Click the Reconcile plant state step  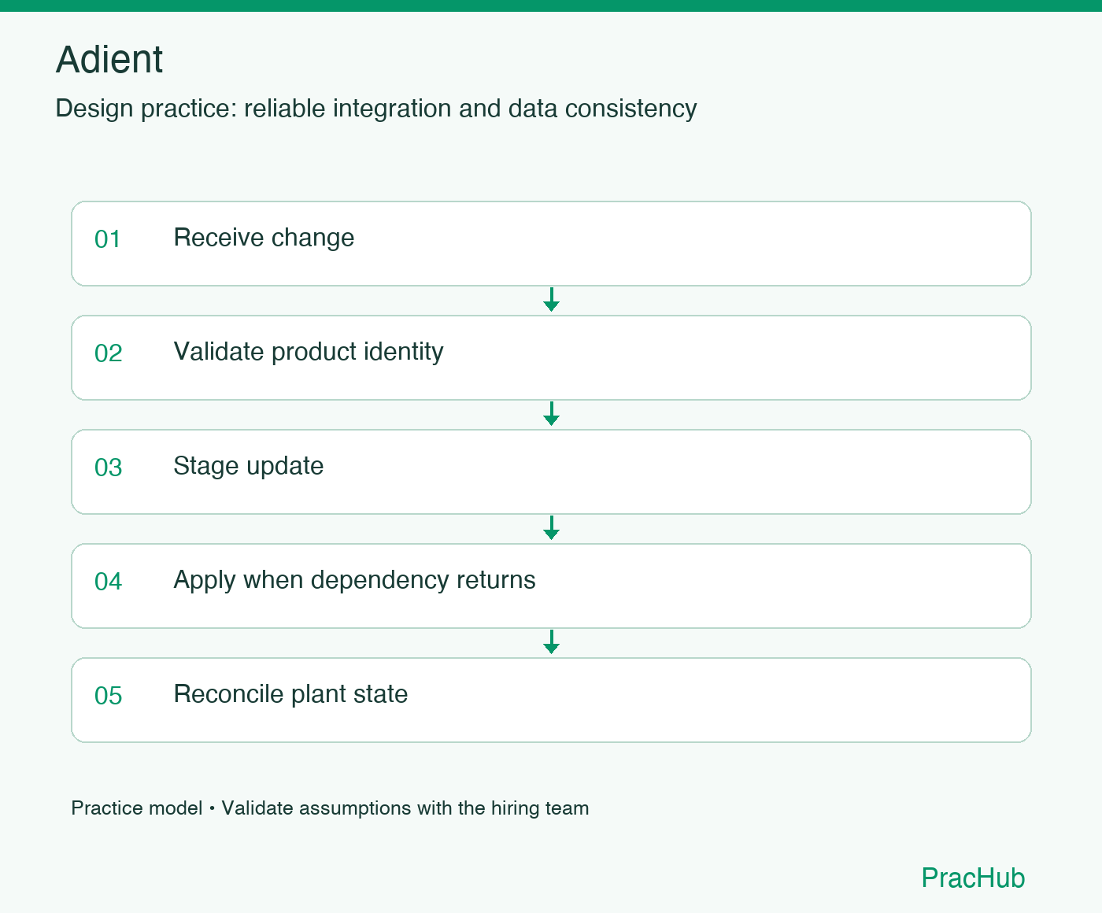click(551, 700)
